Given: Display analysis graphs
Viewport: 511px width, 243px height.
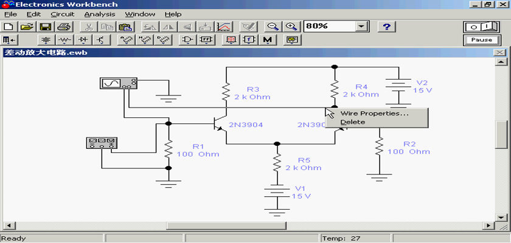Looking at the screenshot, I should click(224, 26).
